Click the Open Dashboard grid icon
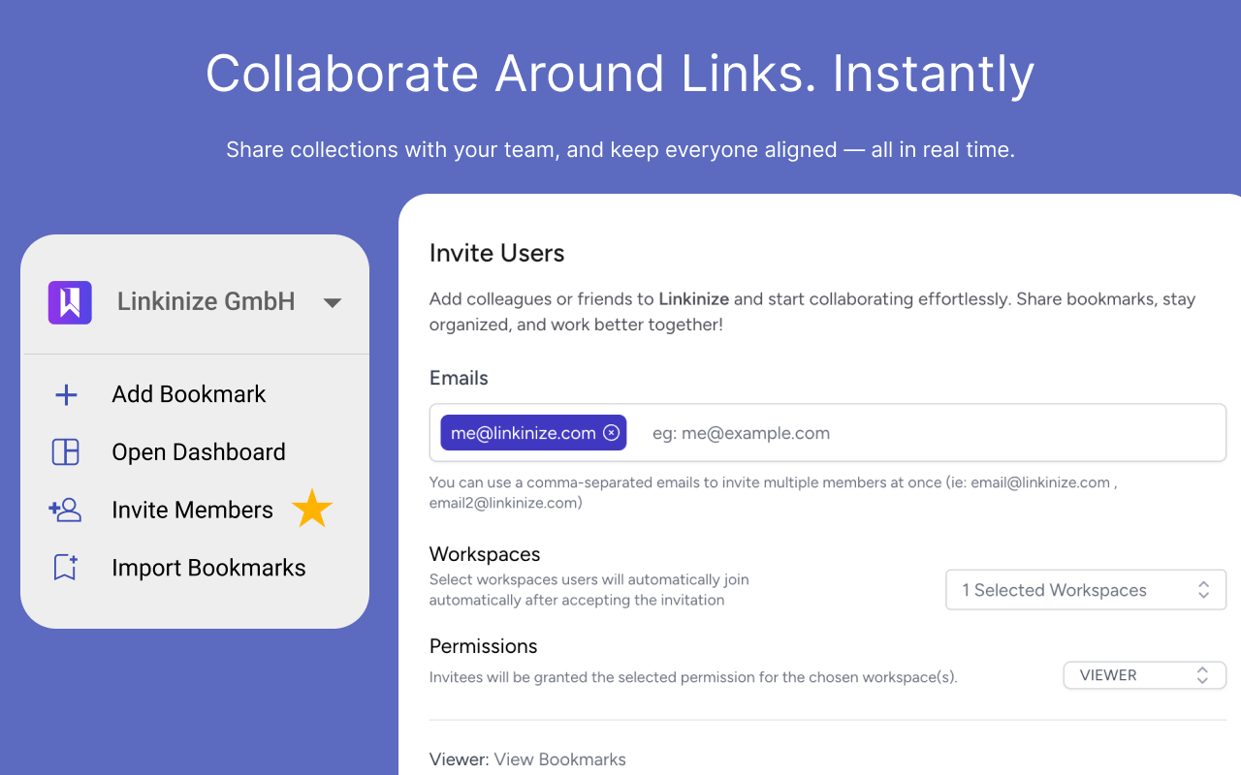Screen dimensions: 1241x775 coord(64,451)
